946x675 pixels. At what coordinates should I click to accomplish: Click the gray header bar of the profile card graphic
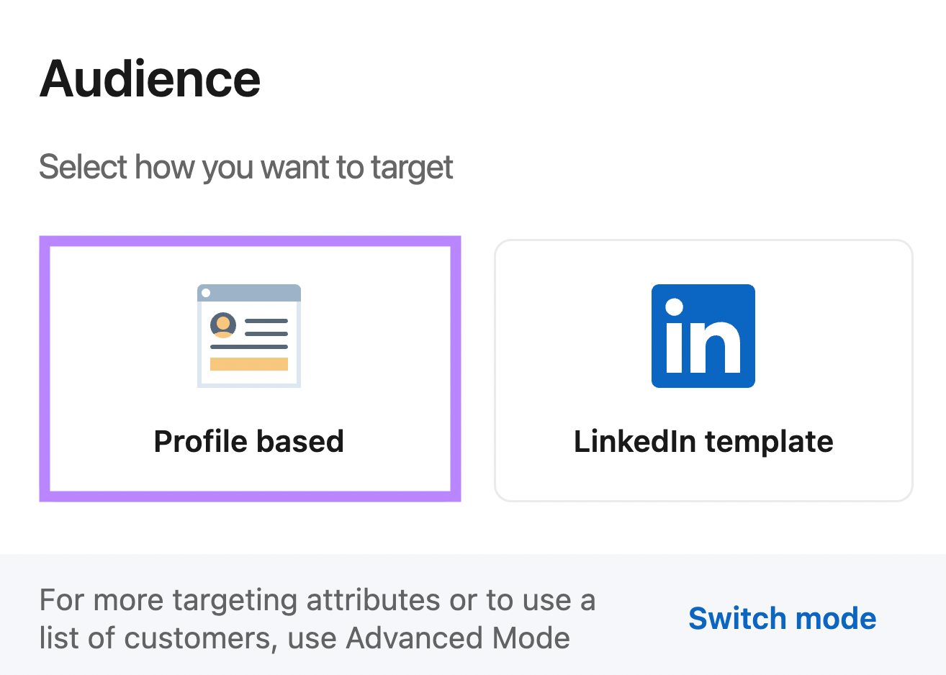click(249, 292)
